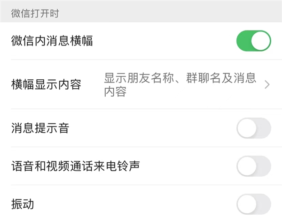Click the white knob of the 消息提示音 switch
This screenshot has height=219, width=282.
tap(247, 128)
